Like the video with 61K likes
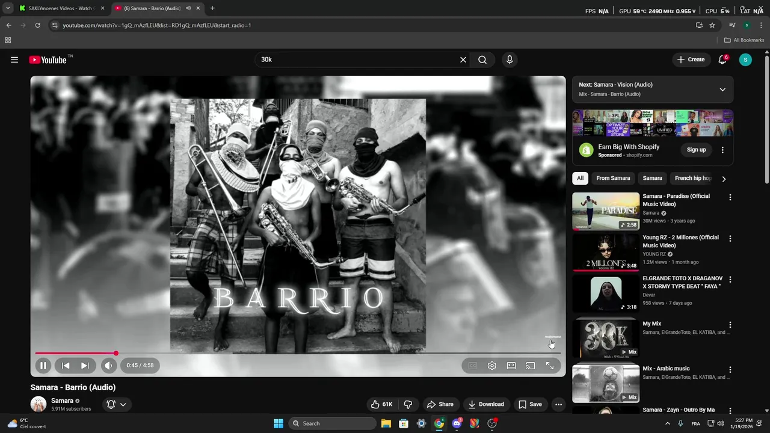This screenshot has height=433, width=770. click(382, 404)
